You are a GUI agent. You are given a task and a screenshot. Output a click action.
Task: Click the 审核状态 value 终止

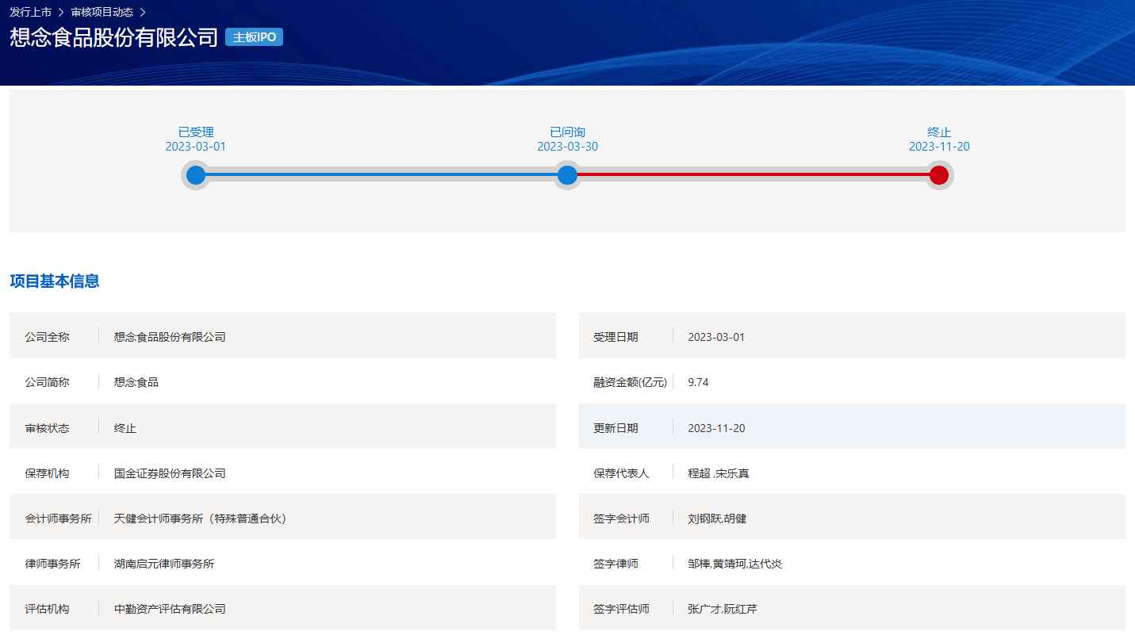(125, 428)
